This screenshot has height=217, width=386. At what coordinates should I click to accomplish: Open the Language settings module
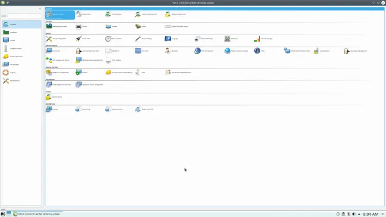172,39
